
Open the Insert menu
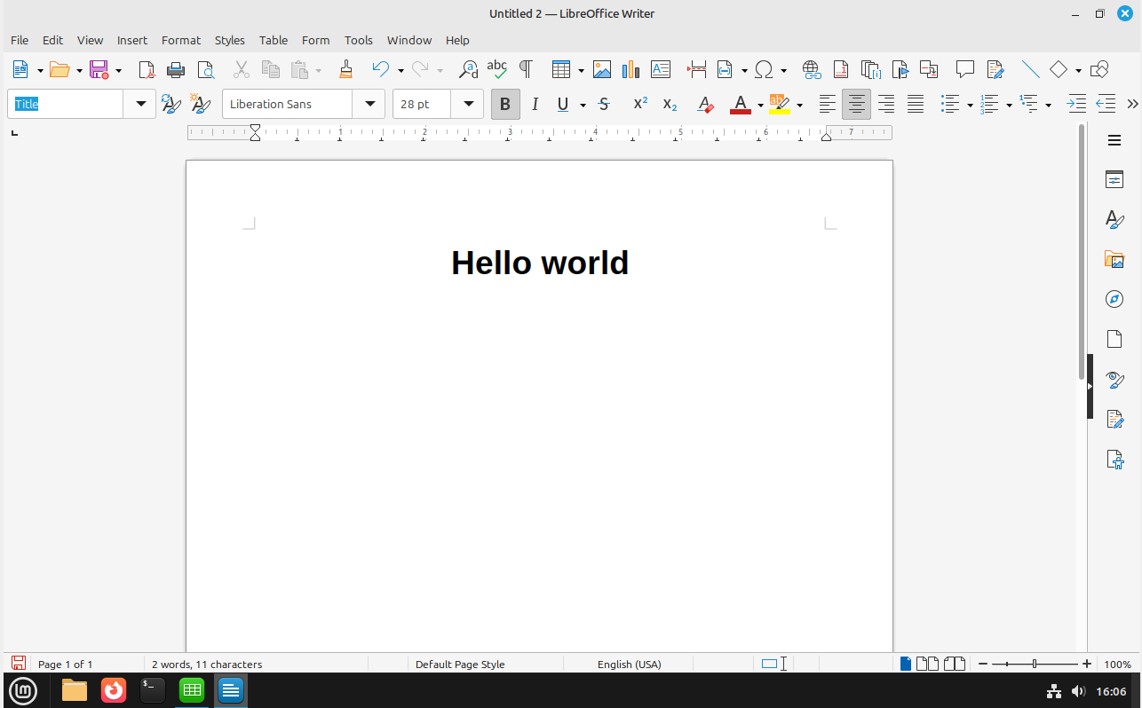[132, 40]
